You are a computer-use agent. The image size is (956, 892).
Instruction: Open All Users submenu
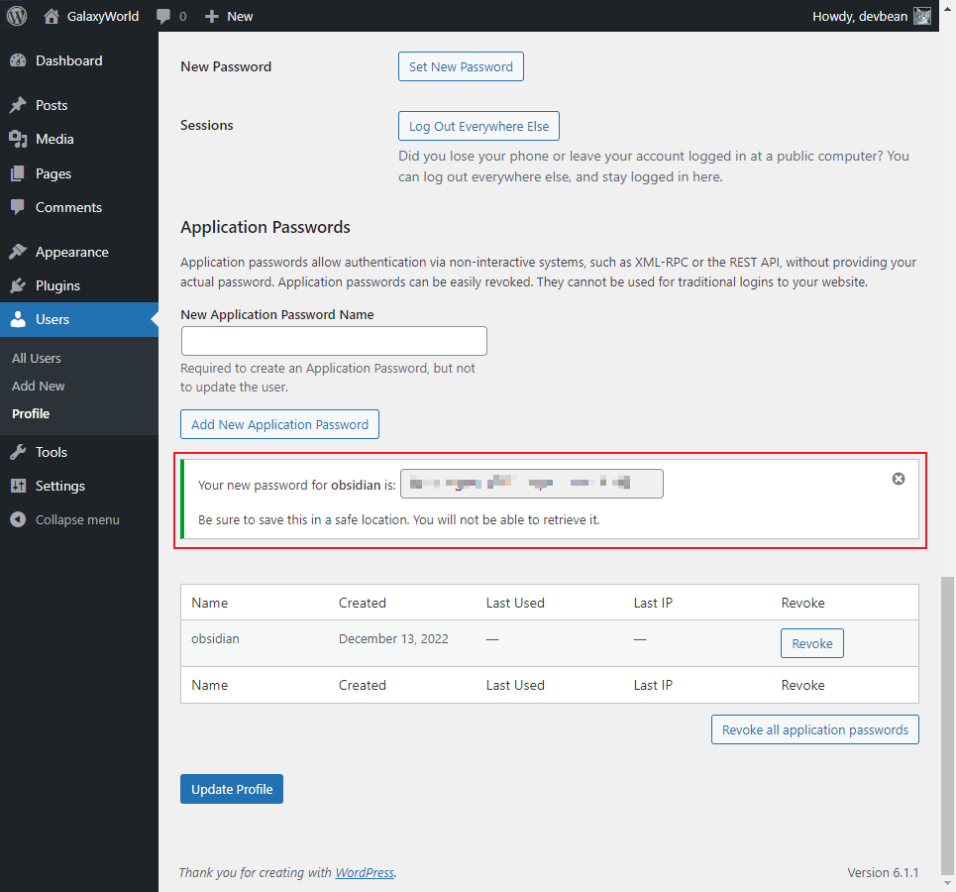(37, 358)
